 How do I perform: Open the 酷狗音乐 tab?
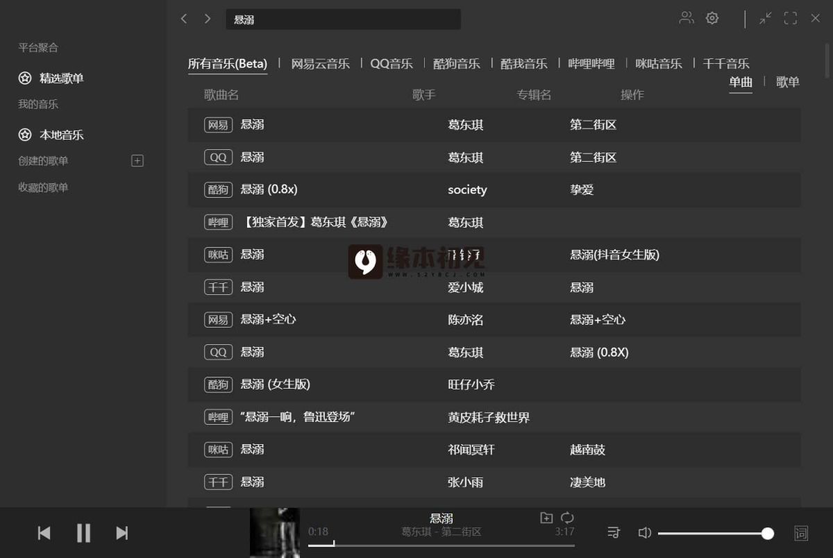pyautogui.click(x=457, y=64)
